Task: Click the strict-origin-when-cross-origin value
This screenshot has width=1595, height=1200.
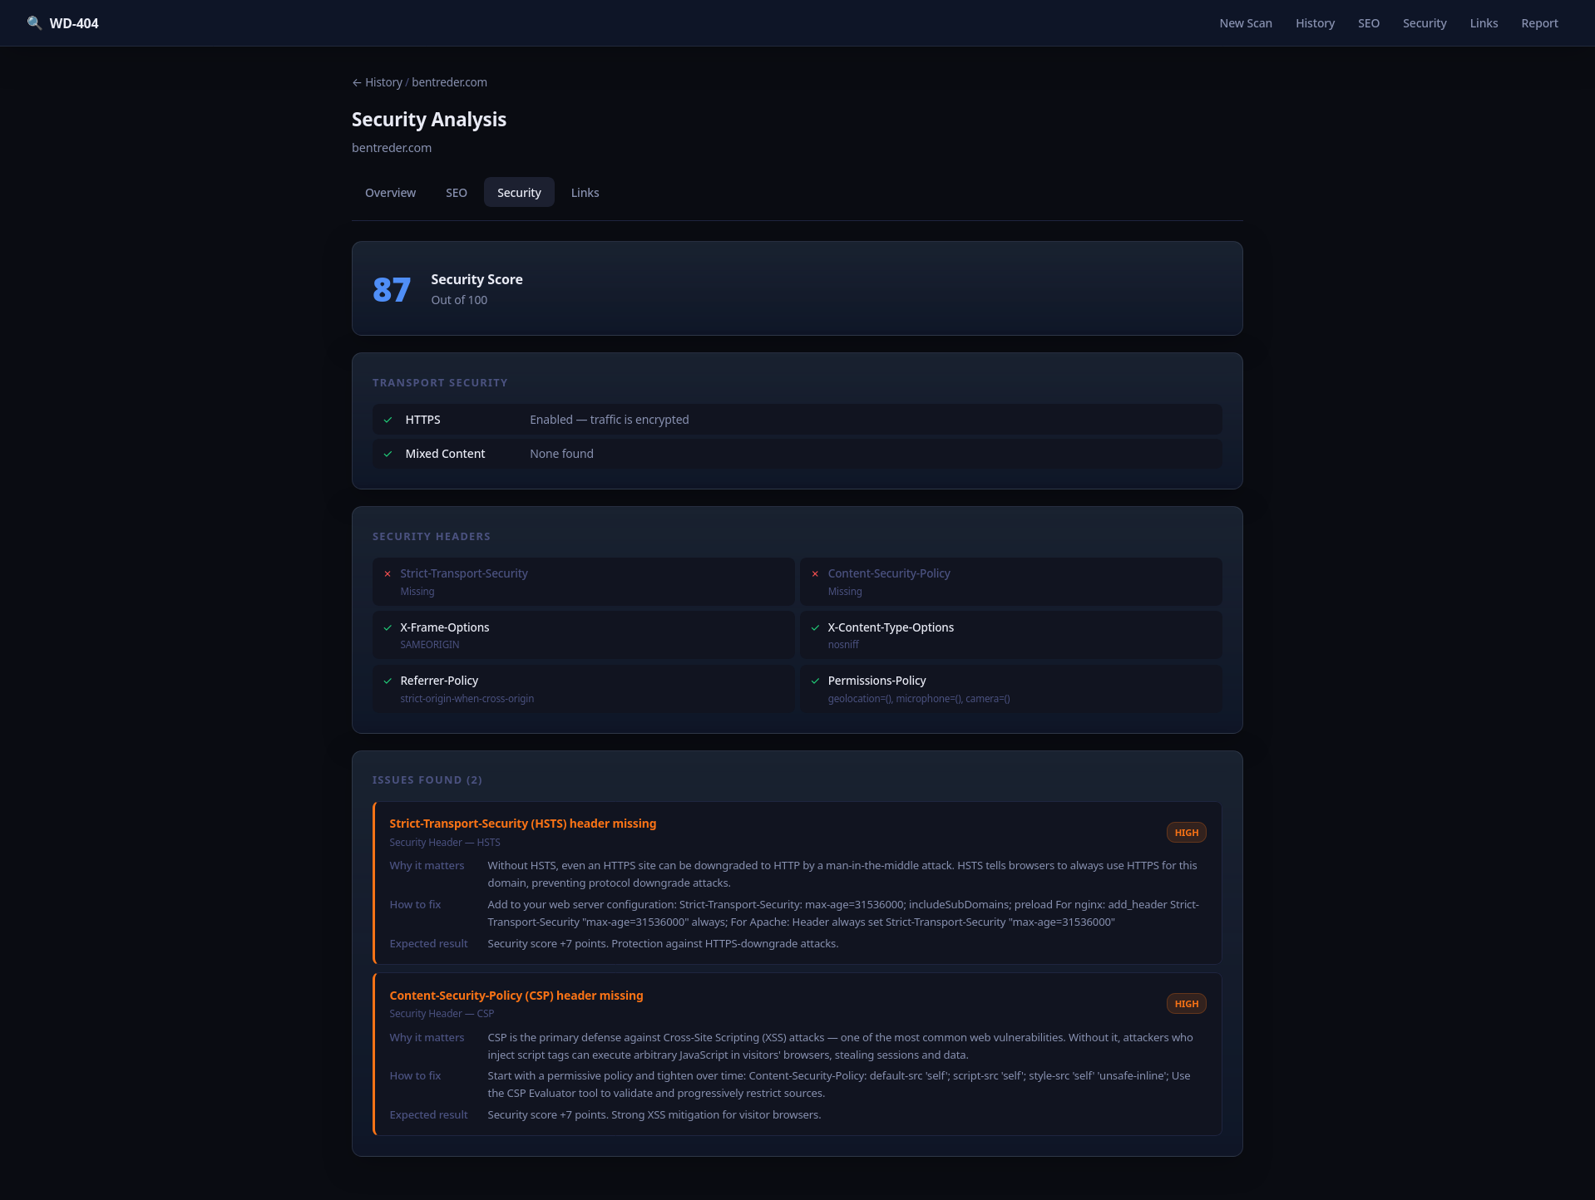Action: (467, 699)
